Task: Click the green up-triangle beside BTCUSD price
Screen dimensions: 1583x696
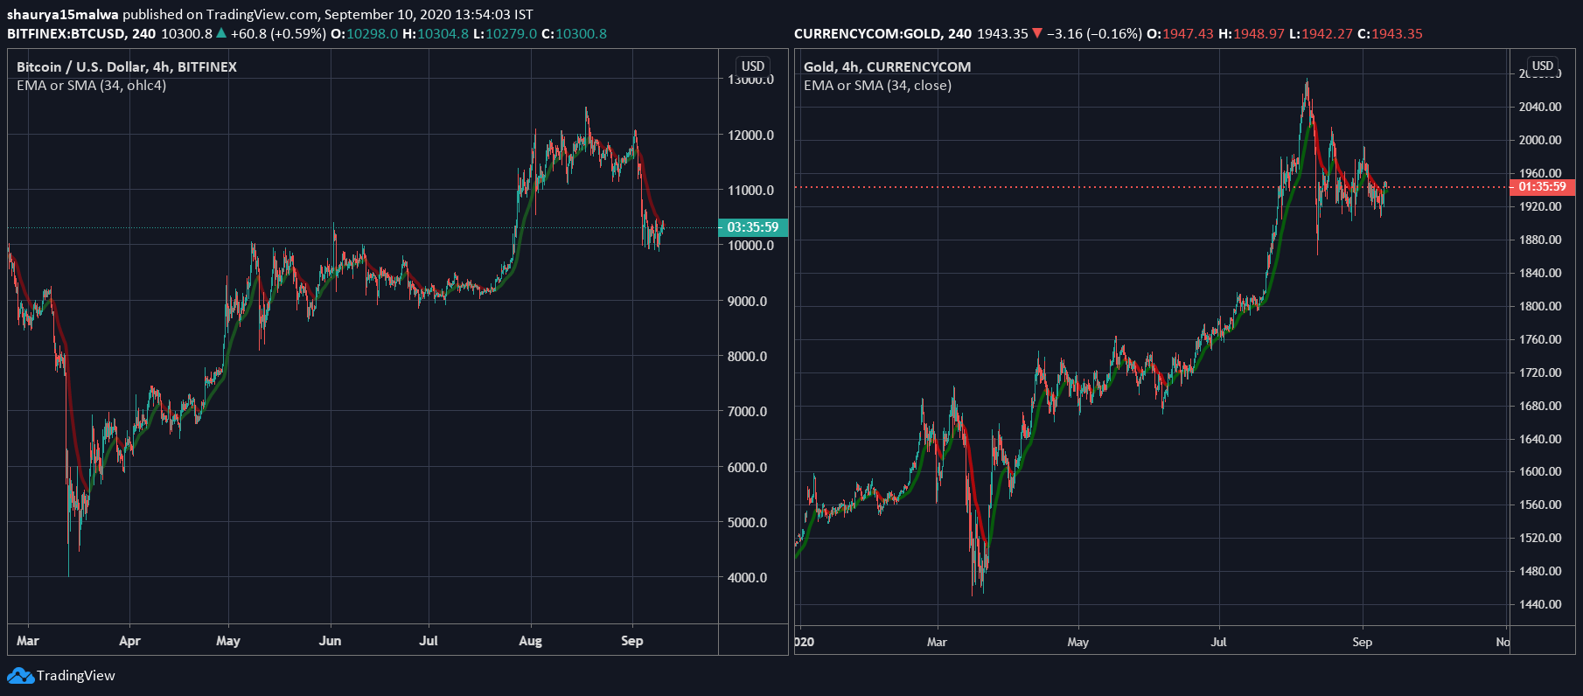Action: tap(221, 34)
